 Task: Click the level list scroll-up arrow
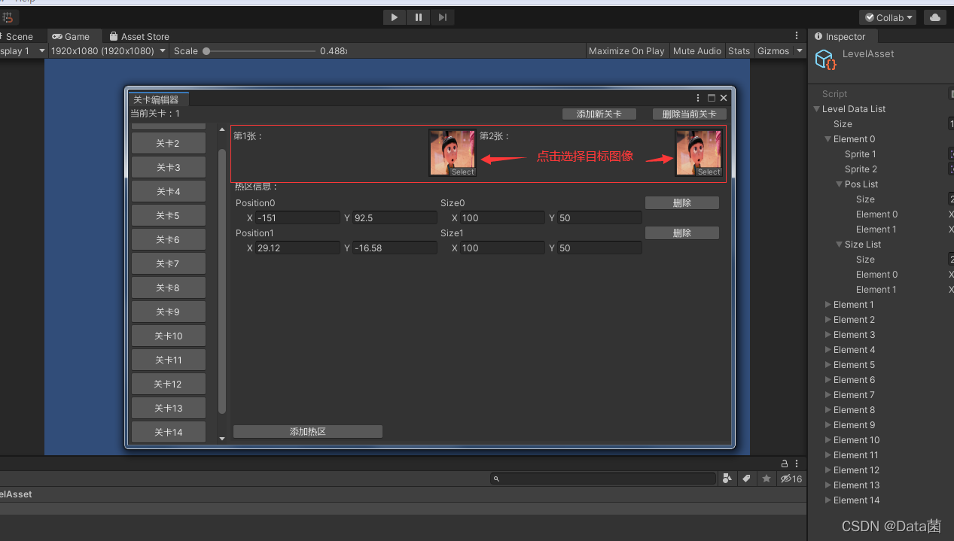click(x=221, y=129)
